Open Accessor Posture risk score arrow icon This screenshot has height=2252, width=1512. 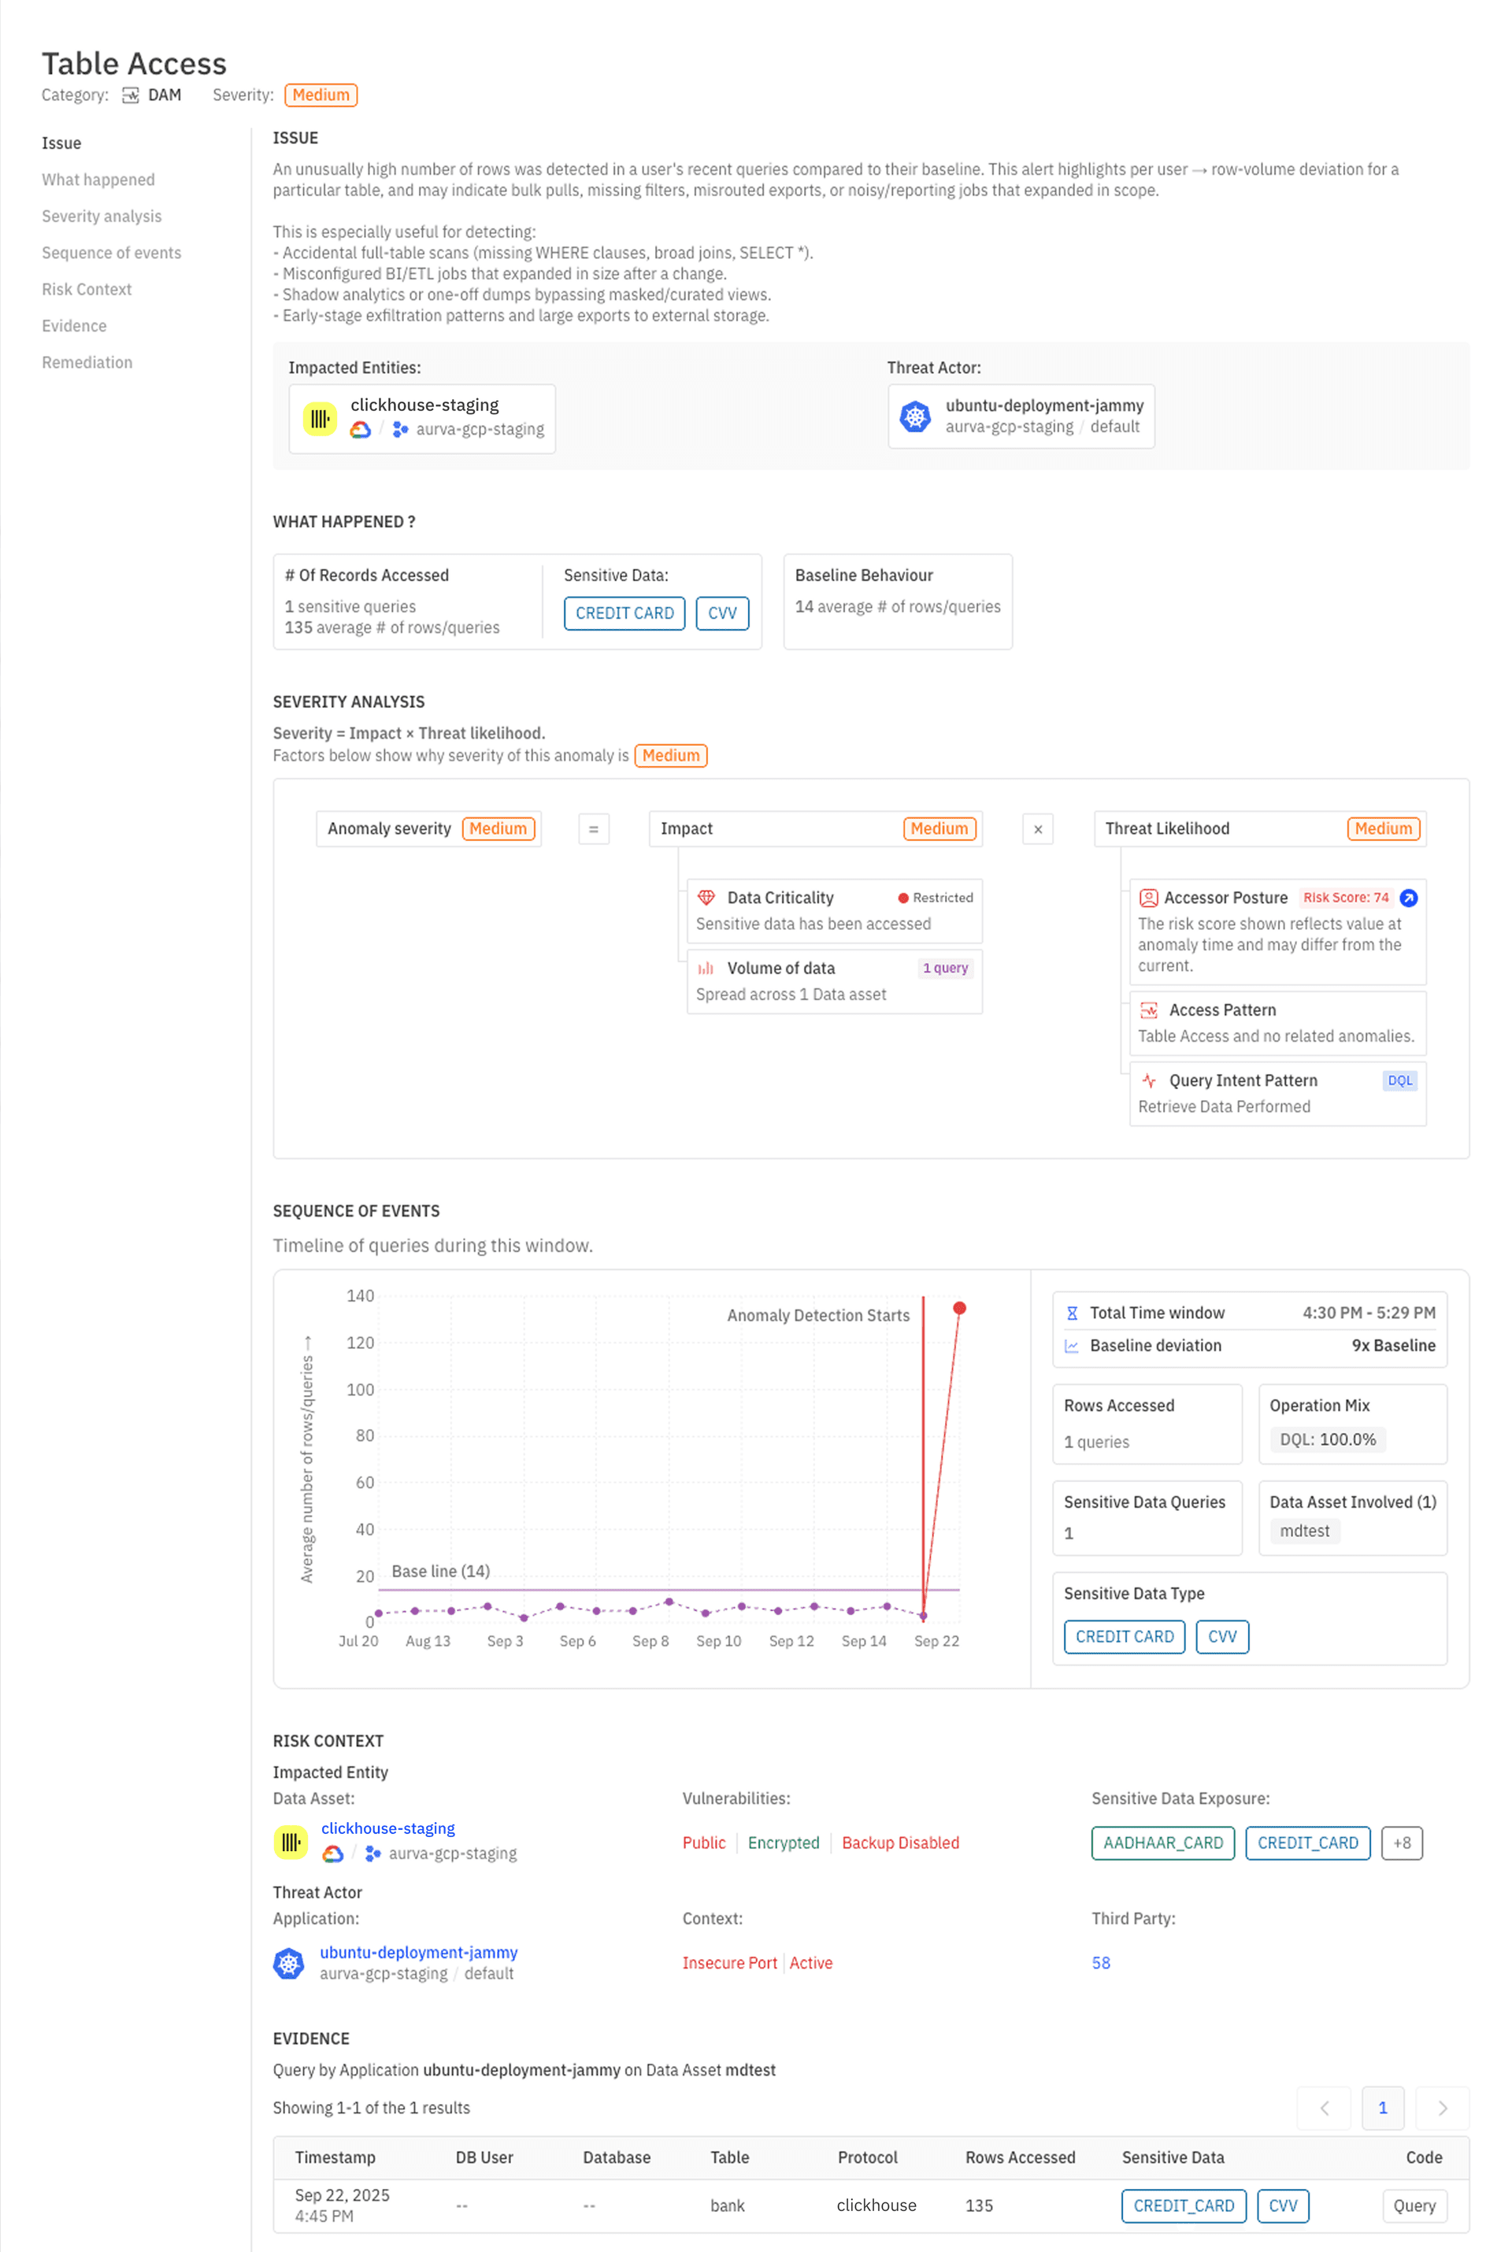(x=1408, y=898)
